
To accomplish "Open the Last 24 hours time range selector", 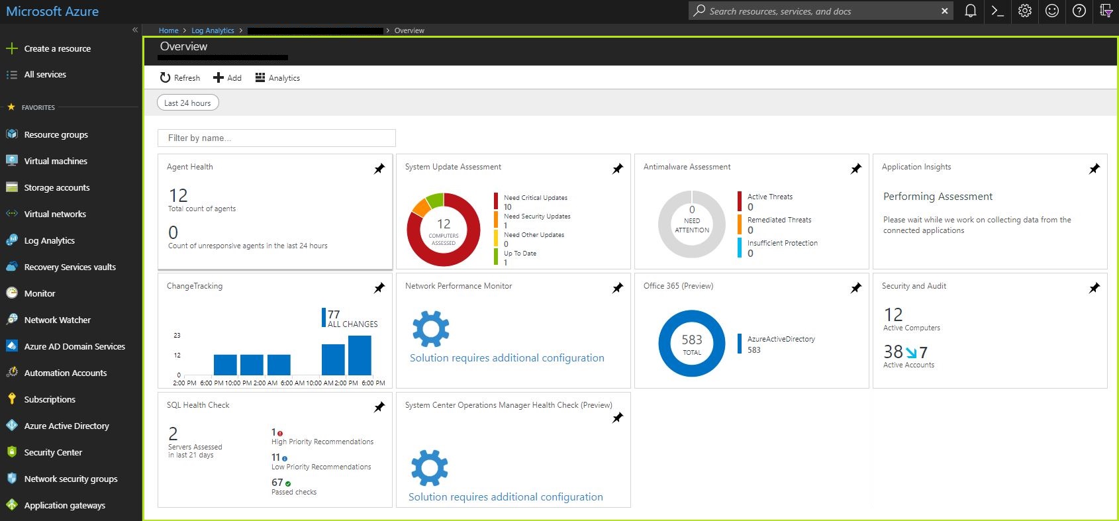I will (x=188, y=103).
